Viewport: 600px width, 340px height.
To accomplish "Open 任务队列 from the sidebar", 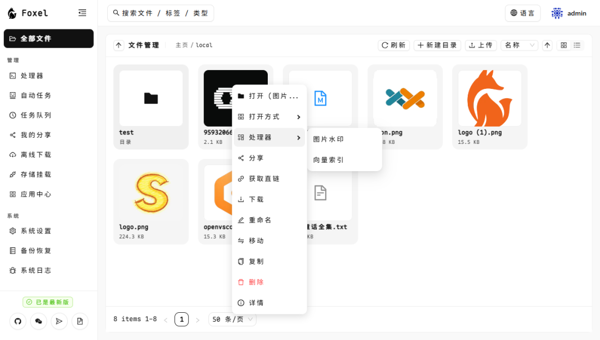I will pos(36,115).
